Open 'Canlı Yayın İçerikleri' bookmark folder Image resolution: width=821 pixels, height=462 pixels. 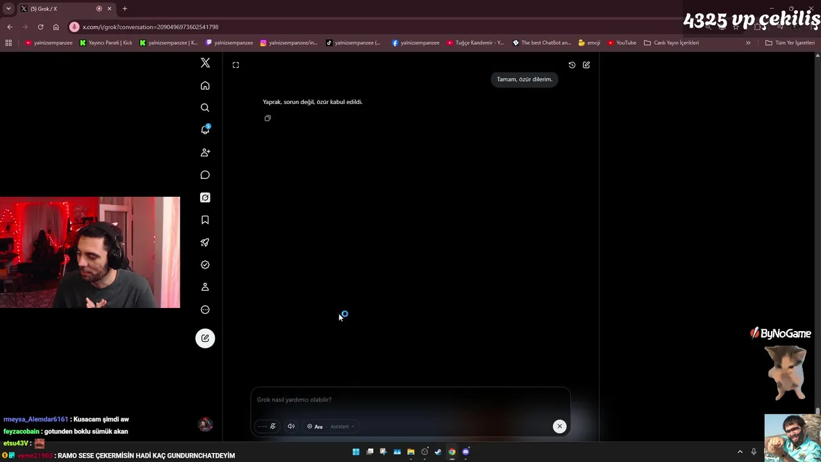tap(672, 43)
